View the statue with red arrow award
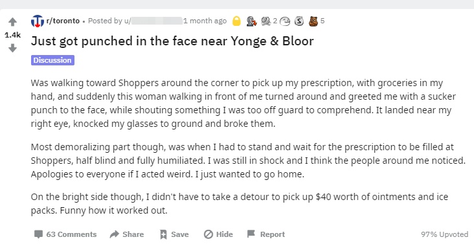 click(251, 21)
